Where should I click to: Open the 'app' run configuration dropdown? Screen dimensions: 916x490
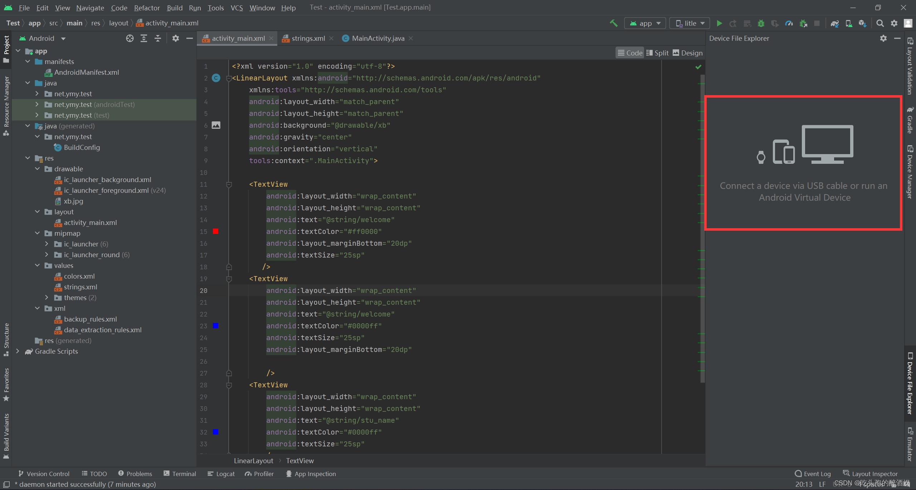[644, 23]
